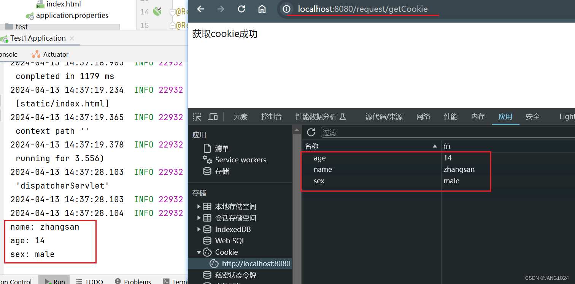Click the Actuator tab icon
This screenshot has width=575, height=284.
click(36, 54)
